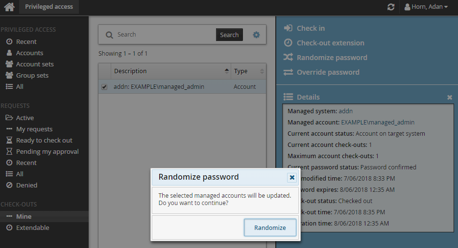Open the search settings gear icon

click(x=256, y=35)
